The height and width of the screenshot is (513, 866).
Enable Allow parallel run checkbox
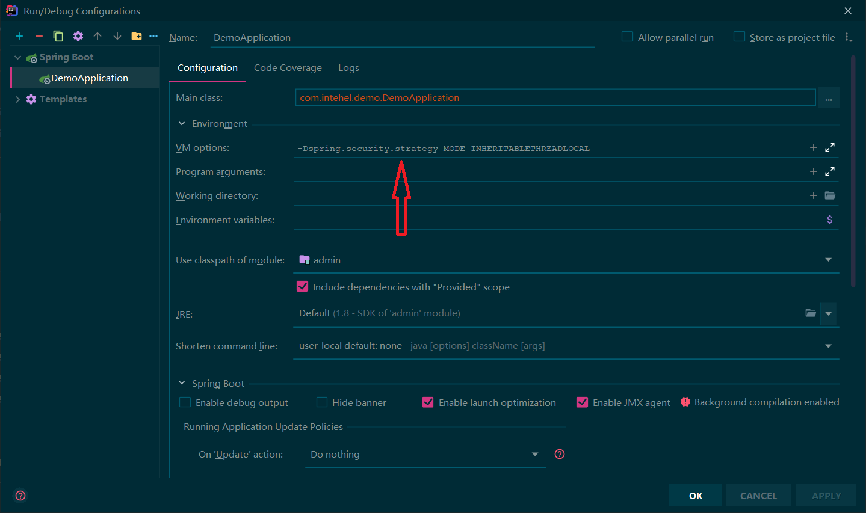coord(627,37)
